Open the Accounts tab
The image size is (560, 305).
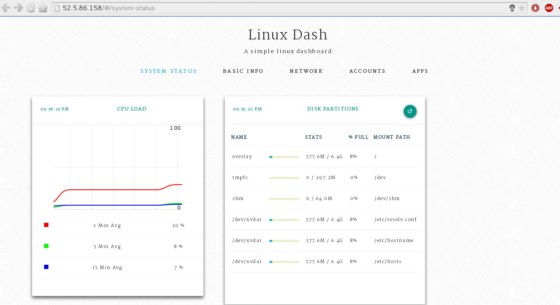[x=367, y=71]
